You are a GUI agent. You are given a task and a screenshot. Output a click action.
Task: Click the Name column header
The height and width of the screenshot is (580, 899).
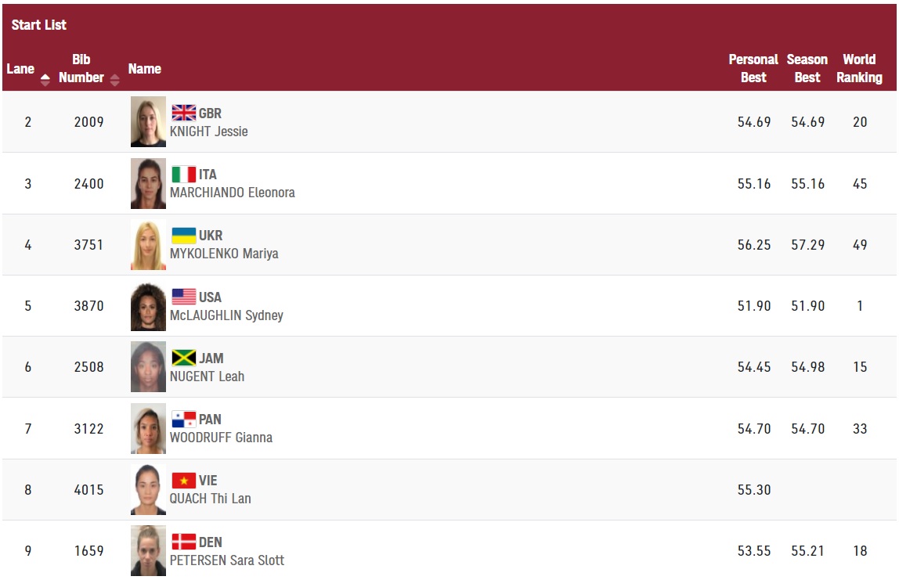[144, 69]
